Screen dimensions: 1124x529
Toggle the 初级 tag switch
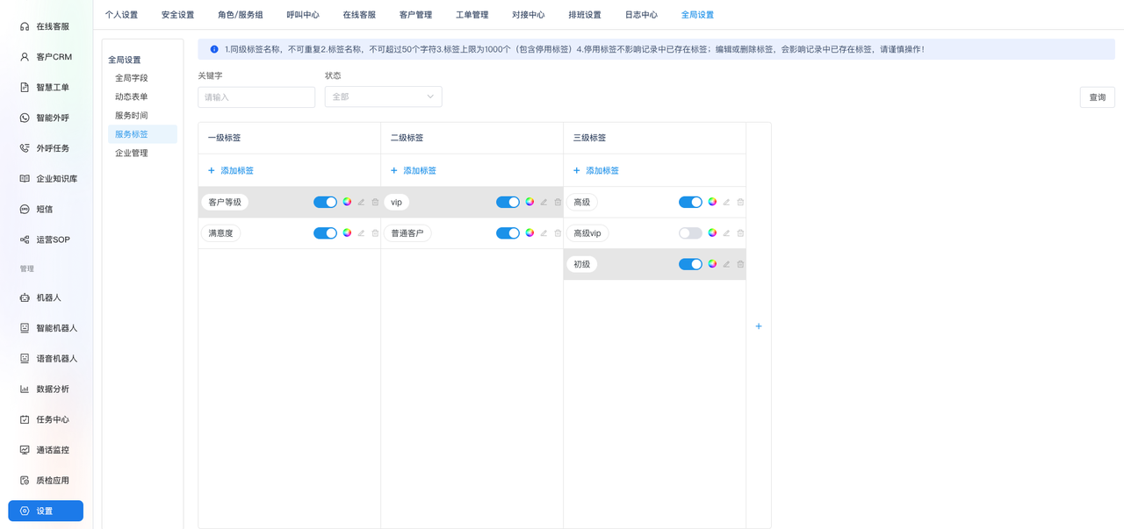point(690,264)
